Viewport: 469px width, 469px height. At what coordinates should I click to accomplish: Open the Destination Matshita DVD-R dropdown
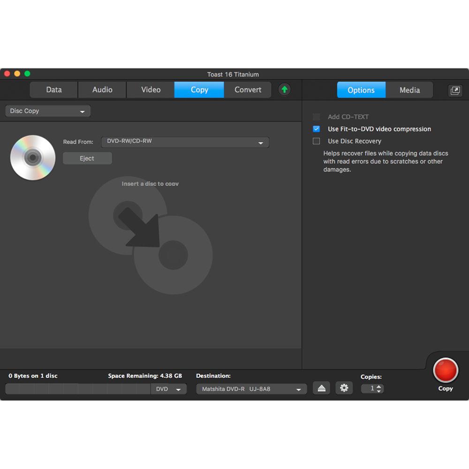(x=251, y=389)
